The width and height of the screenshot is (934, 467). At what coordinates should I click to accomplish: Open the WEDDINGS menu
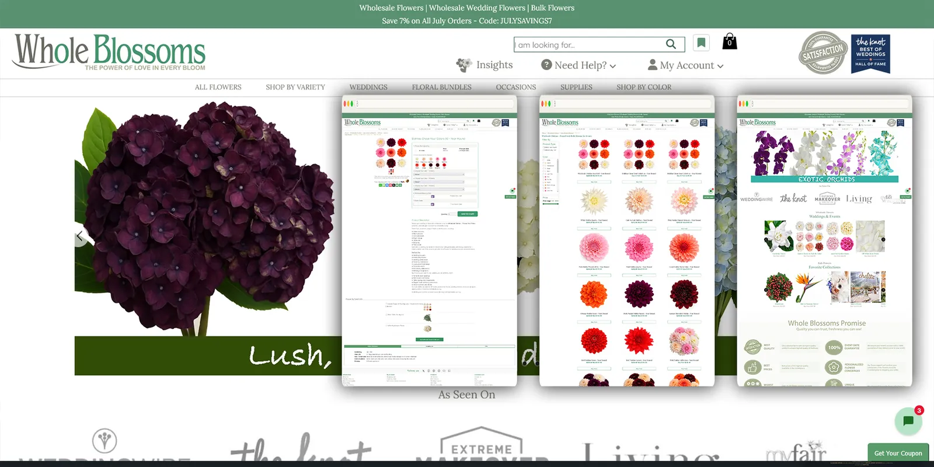(x=368, y=87)
